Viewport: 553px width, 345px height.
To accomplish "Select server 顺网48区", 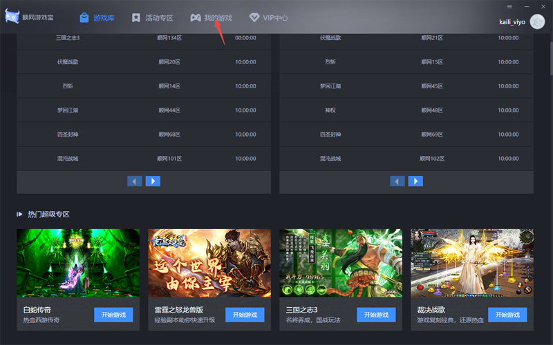I will pyautogui.click(x=432, y=110).
